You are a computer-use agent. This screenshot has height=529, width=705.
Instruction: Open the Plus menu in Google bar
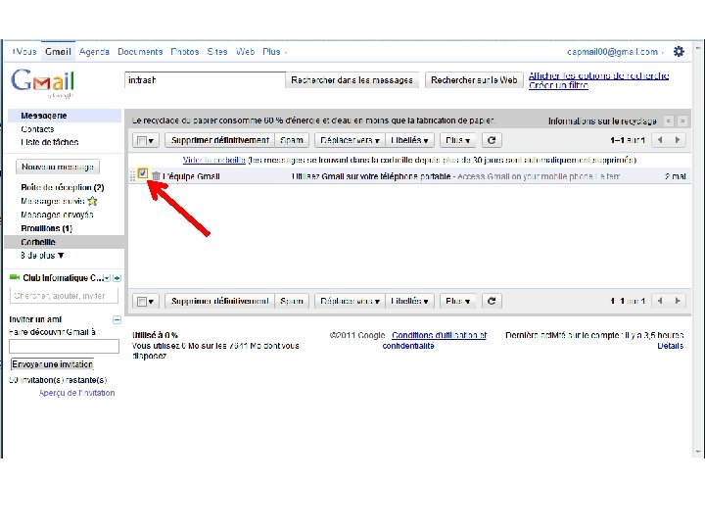click(x=275, y=52)
